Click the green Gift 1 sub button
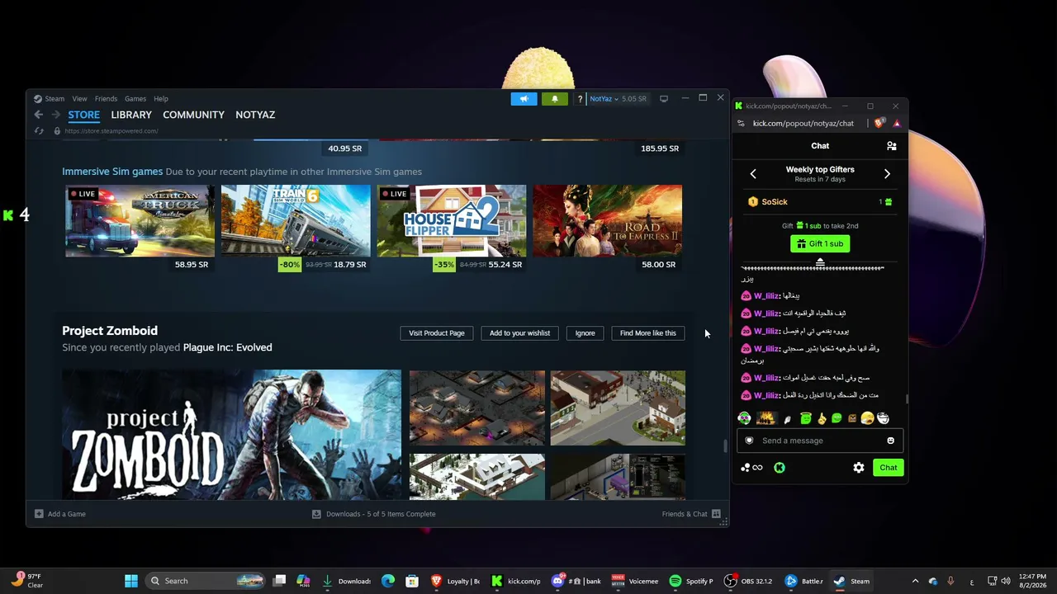 820,244
